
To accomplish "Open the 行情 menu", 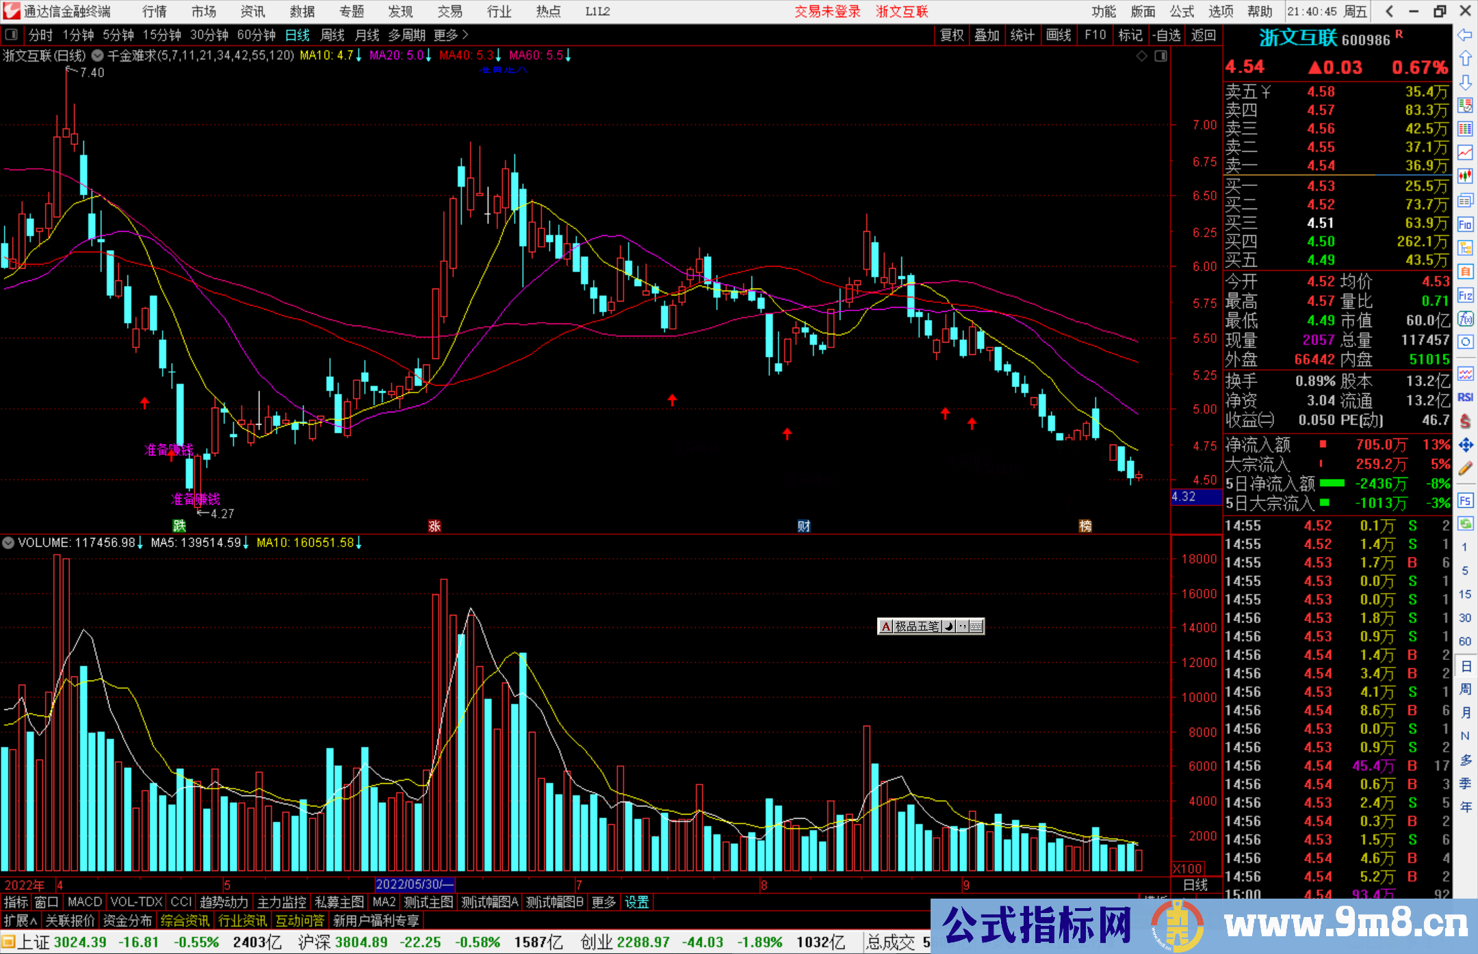I will [x=154, y=12].
